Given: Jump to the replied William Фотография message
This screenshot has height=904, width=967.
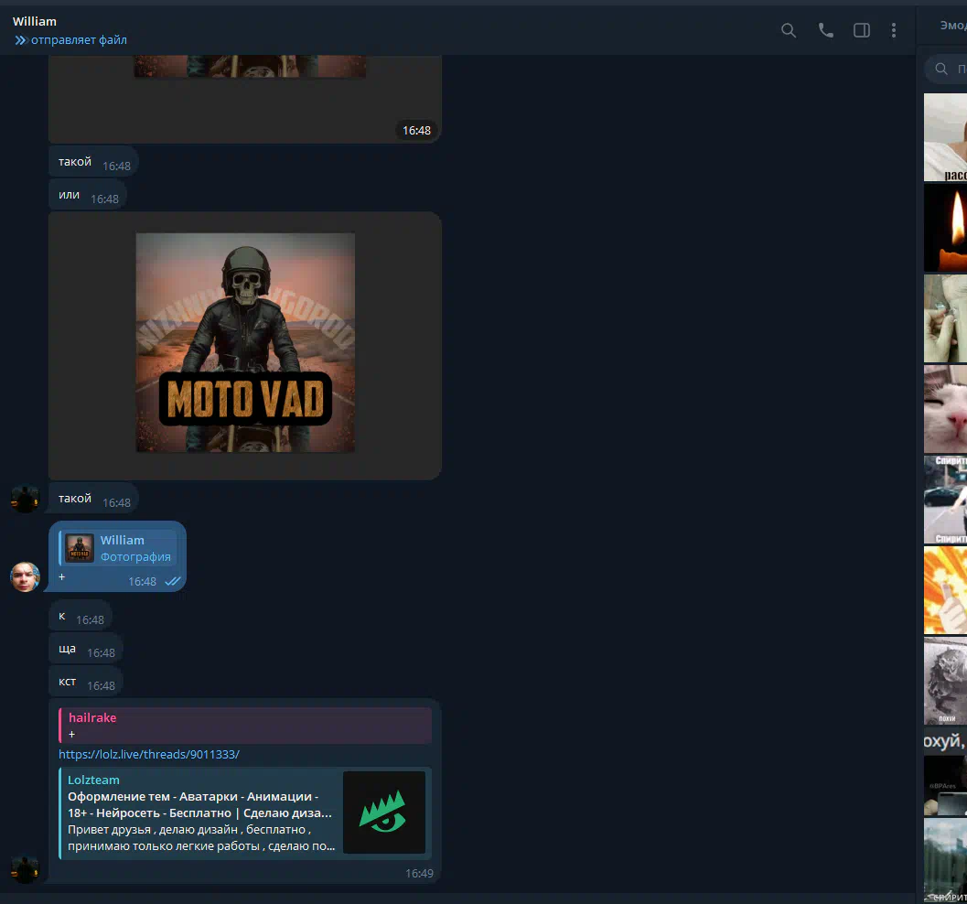Looking at the screenshot, I should tap(118, 548).
